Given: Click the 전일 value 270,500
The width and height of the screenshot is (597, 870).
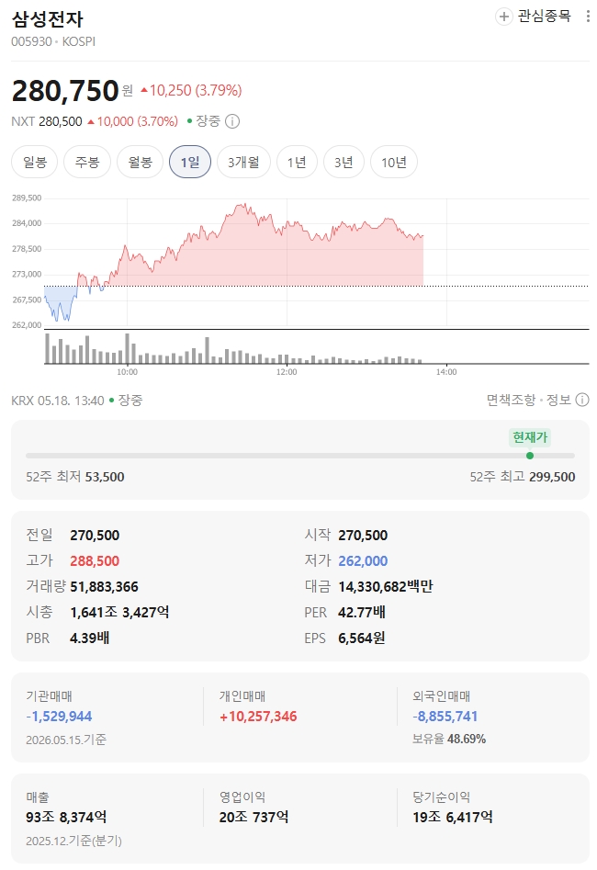Looking at the screenshot, I should (x=95, y=536).
